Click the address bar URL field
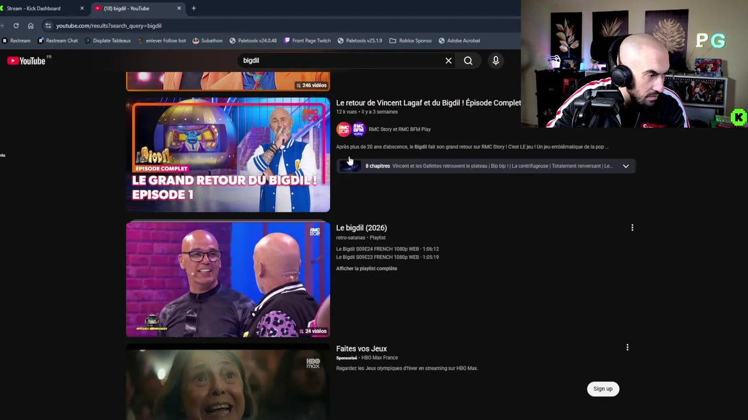This screenshot has height=420, width=748. (x=280, y=26)
